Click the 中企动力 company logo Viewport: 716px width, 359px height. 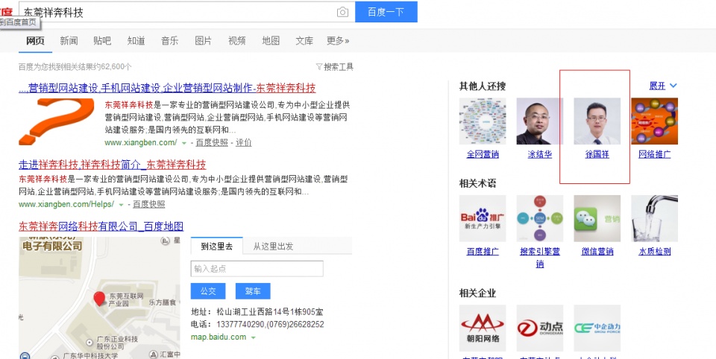click(597, 328)
